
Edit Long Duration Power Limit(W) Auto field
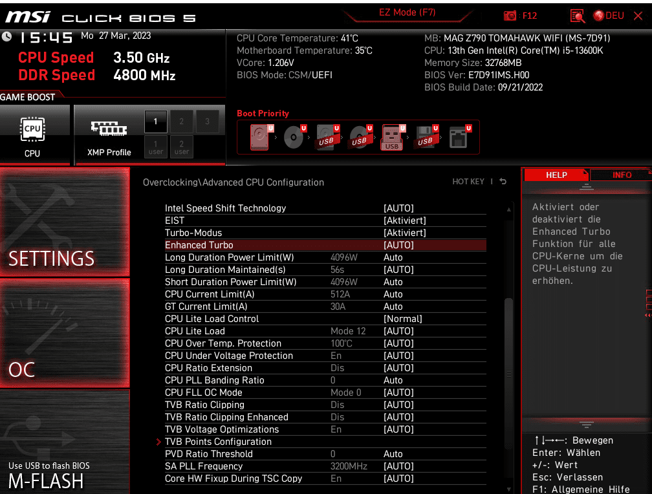[393, 257]
